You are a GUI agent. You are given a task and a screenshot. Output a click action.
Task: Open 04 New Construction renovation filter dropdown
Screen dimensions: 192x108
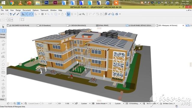[169, 103]
